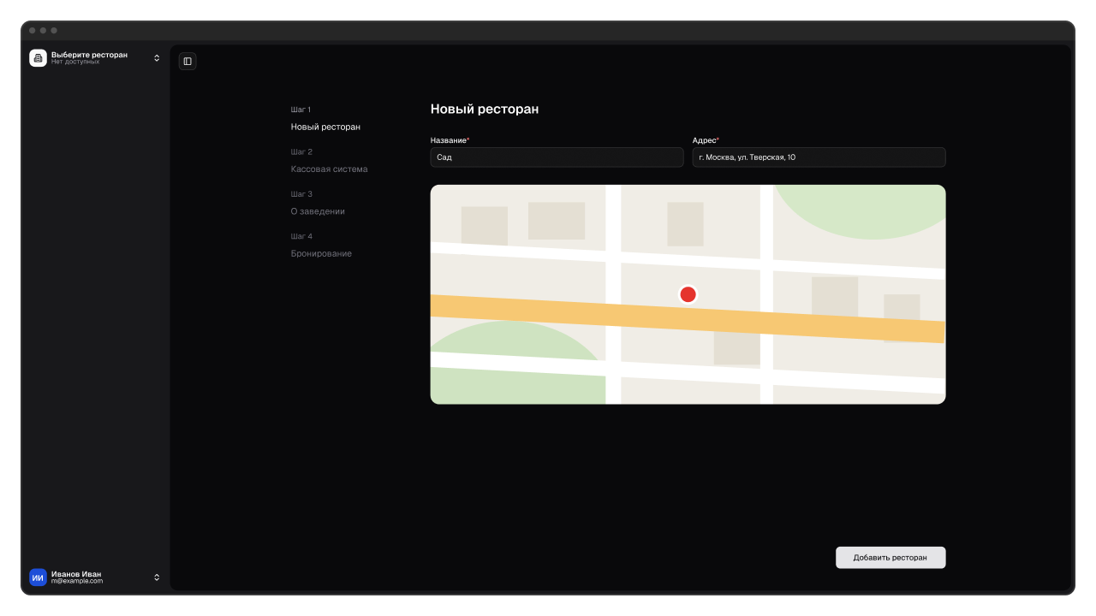Focus the Название input field

pos(557,157)
